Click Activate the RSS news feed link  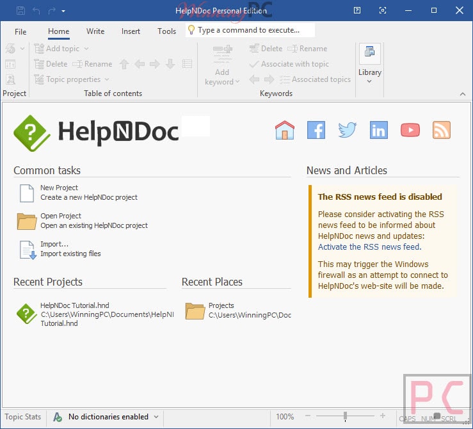[369, 247]
